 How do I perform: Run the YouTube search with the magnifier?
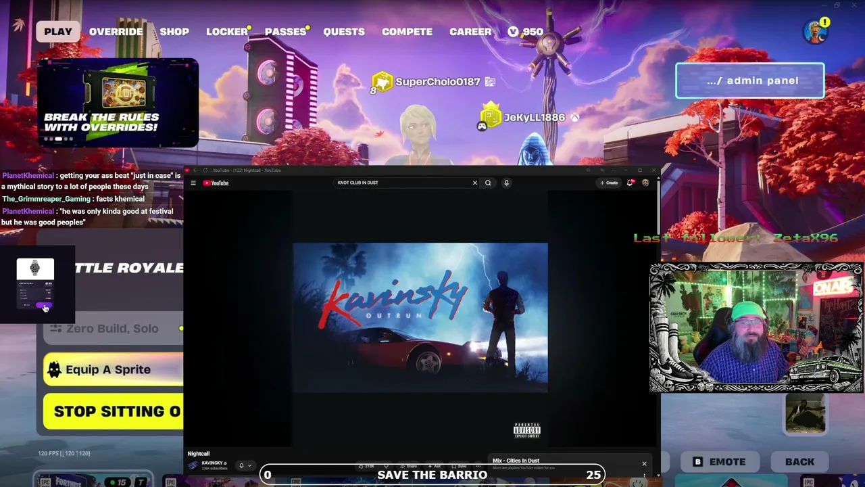click(x=488, y=183)
